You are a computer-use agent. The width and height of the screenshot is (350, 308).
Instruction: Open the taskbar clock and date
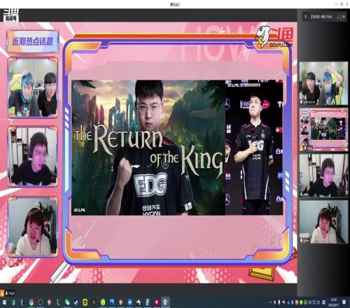pyautogui.click(x=333, y=302)
